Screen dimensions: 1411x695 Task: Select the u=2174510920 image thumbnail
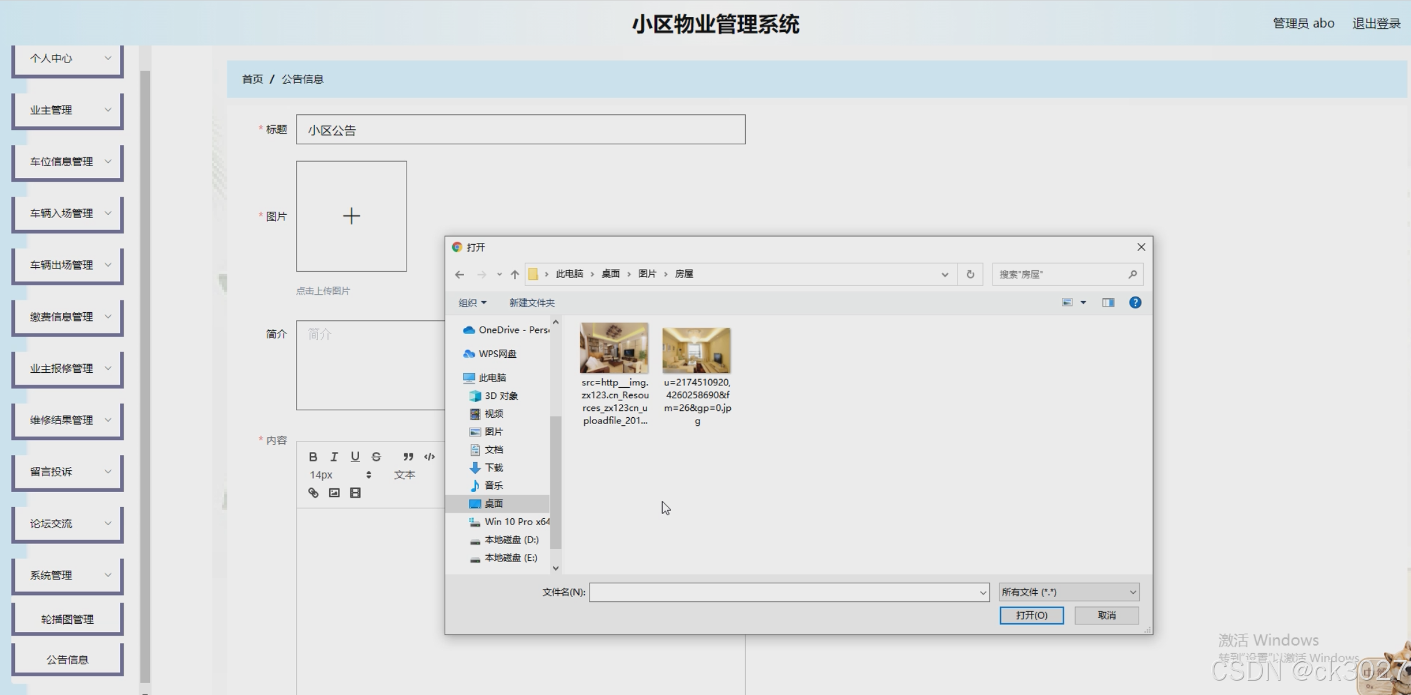[696, 350]
